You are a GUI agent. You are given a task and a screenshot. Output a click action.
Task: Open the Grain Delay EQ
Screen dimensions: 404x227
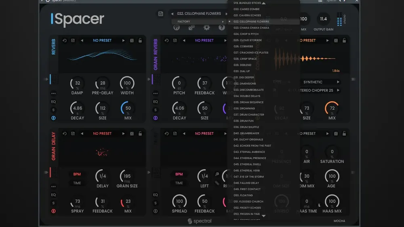tap(53, 195)
